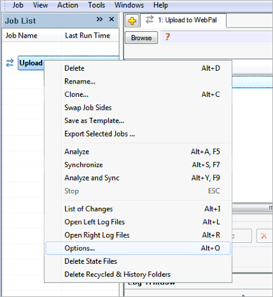Click the Browse button
This screenshot has height=297, width=273.
[x=141, y=38]
